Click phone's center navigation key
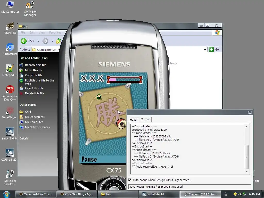264x198 pixels. pyautogui.click(x=113, y=187)
